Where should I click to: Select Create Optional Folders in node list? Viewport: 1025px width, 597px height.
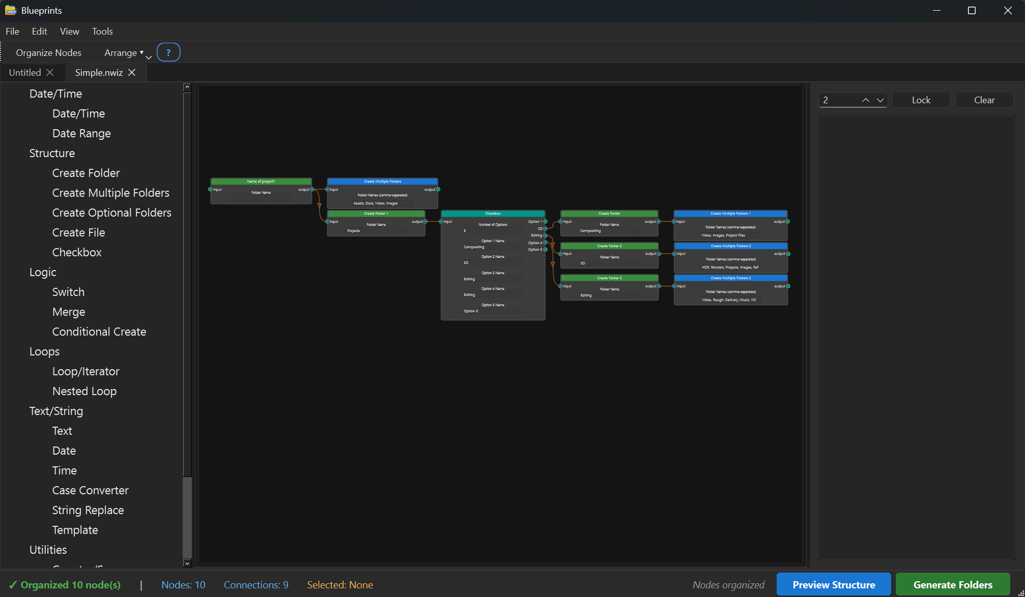(111, 213)
